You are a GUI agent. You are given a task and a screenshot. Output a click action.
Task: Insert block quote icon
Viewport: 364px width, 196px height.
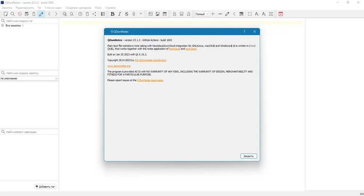point(141,14)
